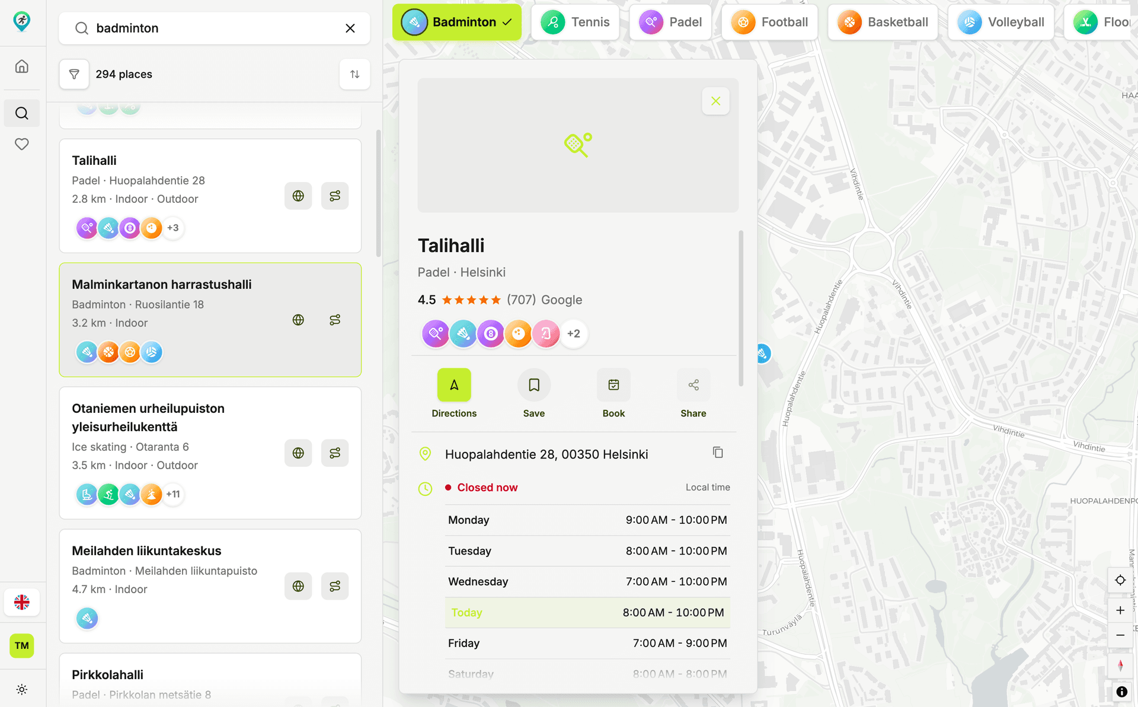
Task: Click badminton icon on Meilahden card
Action: pos(87,619)
